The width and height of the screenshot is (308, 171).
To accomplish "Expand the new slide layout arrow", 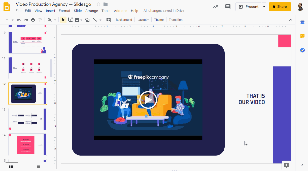I will [13, 20].
